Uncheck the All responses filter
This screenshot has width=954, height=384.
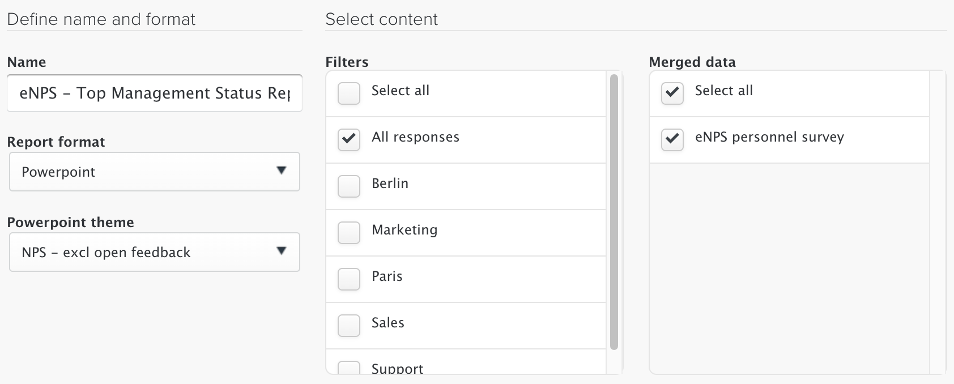348,140
